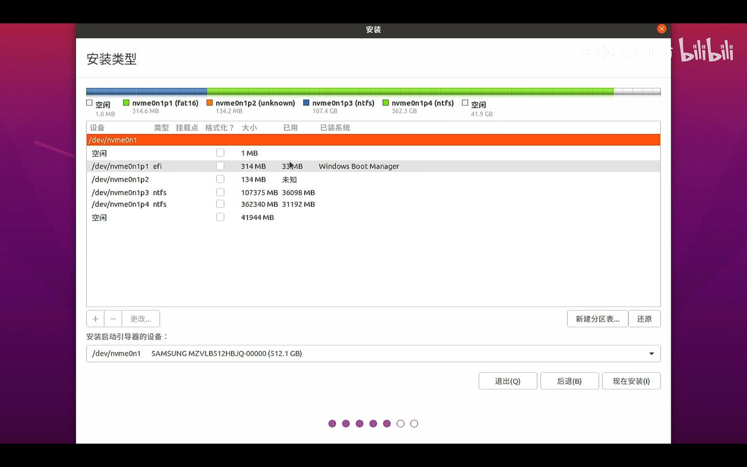Image resolution: width=747 pixels, height=467 pixels.
Task: Select the /dev/nvme0n1p1 efi row
Action: point(373,166)
